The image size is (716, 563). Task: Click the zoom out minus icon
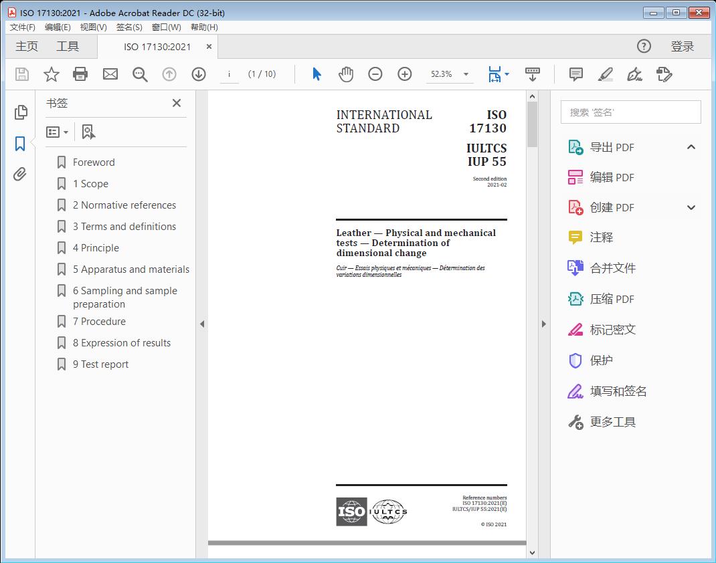(x=375, y=74)
